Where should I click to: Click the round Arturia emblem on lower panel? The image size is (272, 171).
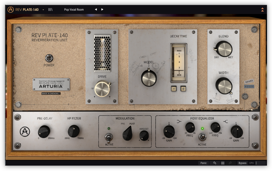25,132
